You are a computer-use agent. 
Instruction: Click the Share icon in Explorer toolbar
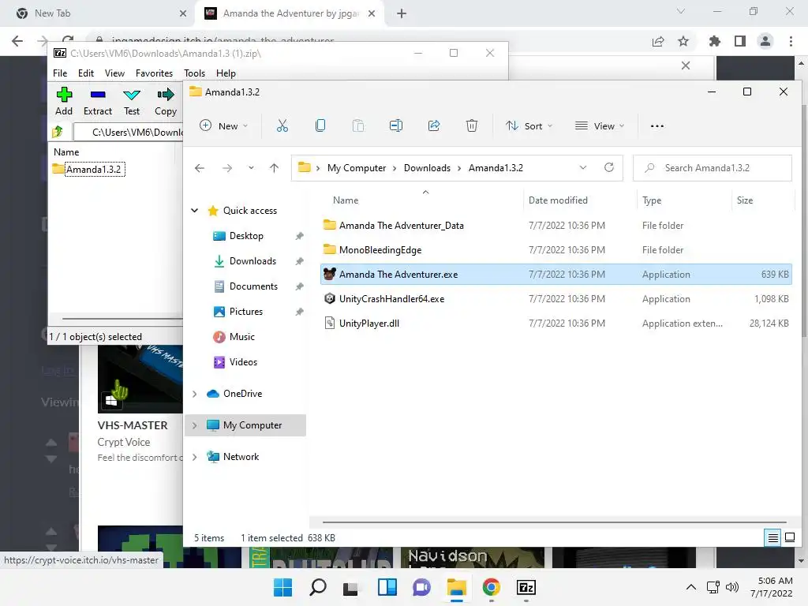click(x=434, y=125)
